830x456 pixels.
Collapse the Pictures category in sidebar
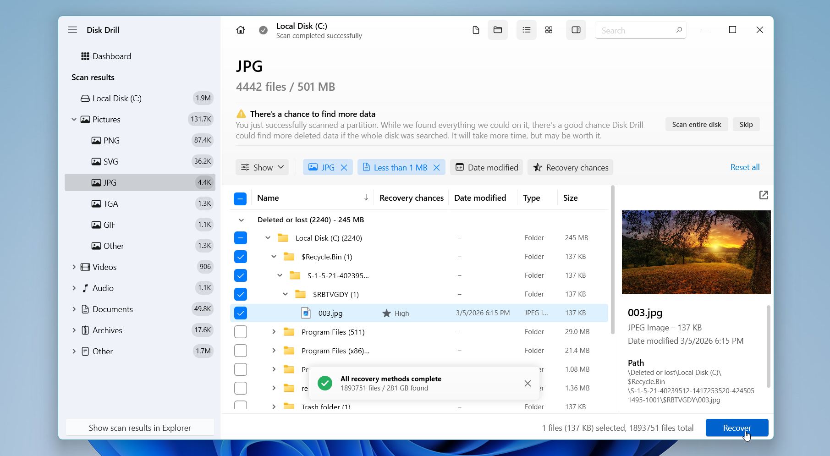(74, 120)
